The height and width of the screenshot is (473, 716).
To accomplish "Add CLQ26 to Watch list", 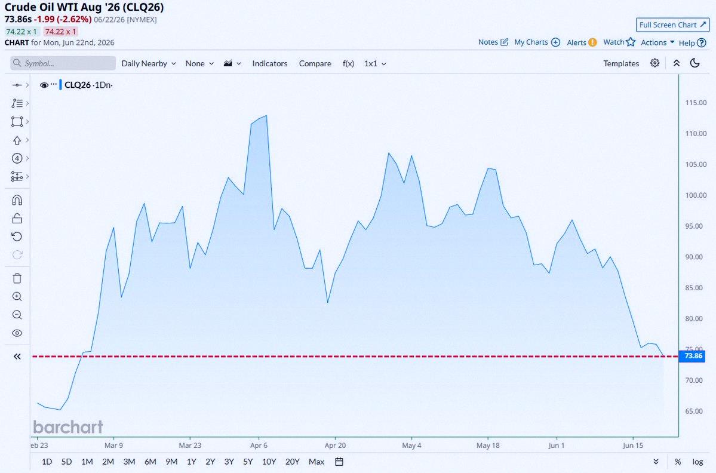I will pos(619,42).
